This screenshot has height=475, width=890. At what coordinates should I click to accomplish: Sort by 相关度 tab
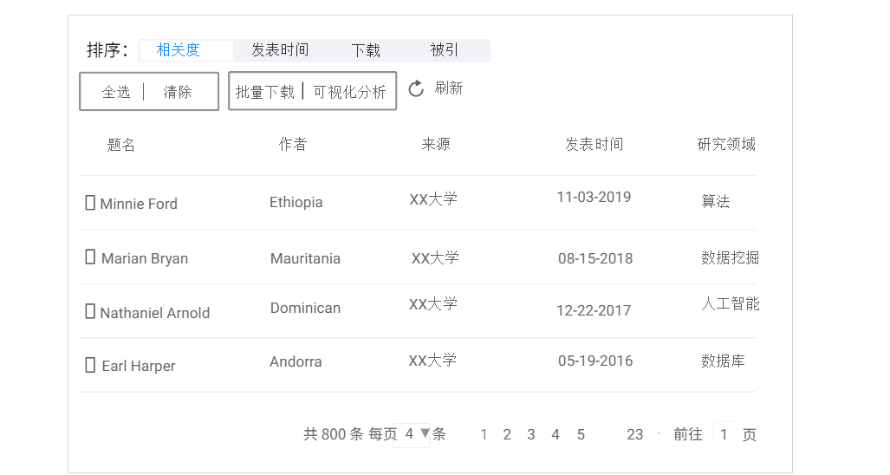(179, 50)
